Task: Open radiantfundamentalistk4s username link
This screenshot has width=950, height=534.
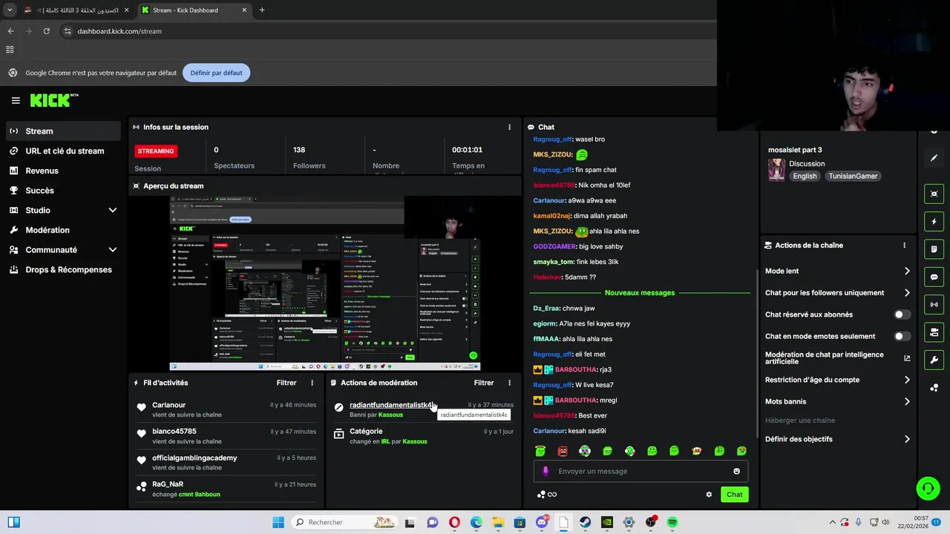Action: point(391,405)
